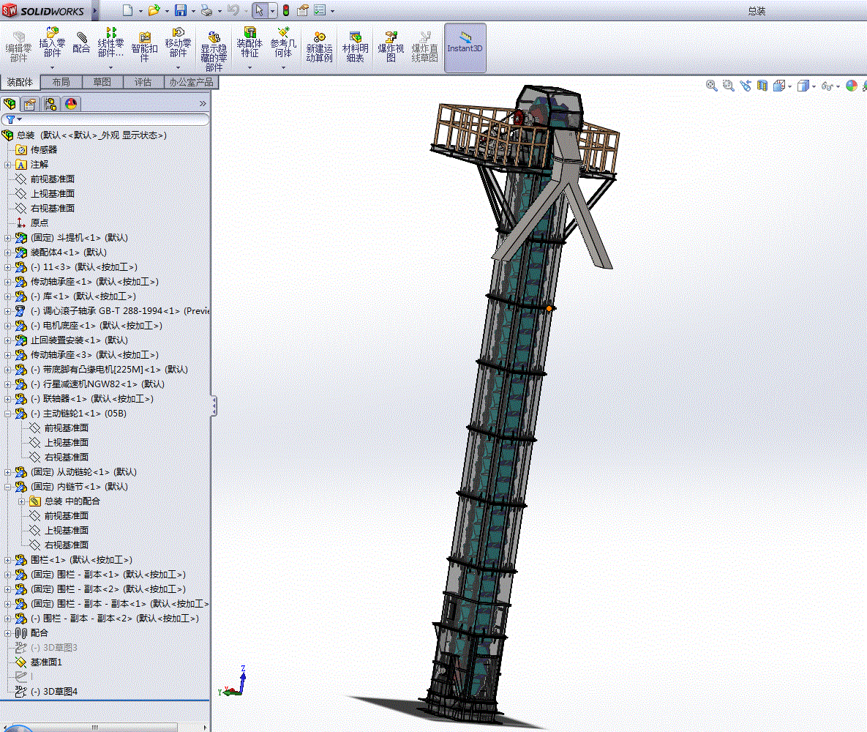Click the Mate tool (配合)
This screenshot has width=867, height=732.
[81, 42]
